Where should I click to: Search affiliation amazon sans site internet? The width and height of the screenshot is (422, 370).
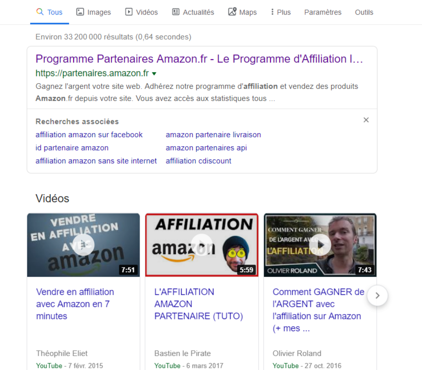point(96,161)
